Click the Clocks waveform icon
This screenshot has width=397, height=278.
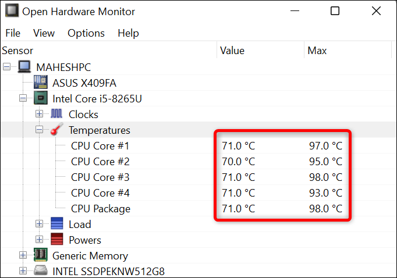[x=56, y=114]
